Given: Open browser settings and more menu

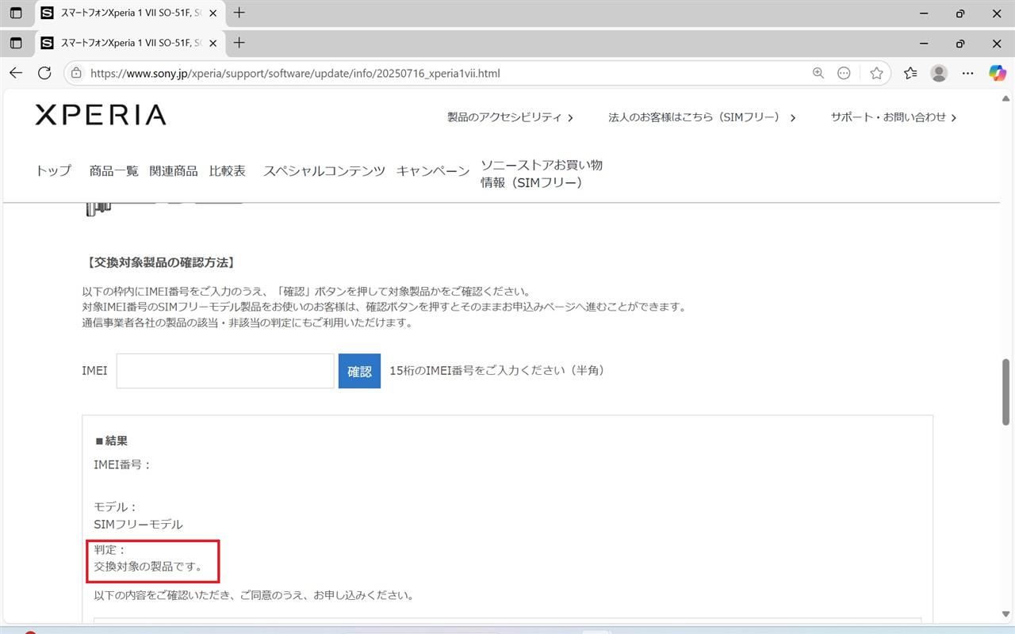Looking at the screenshot, I should pyautogui.click(x=967, y=73).
